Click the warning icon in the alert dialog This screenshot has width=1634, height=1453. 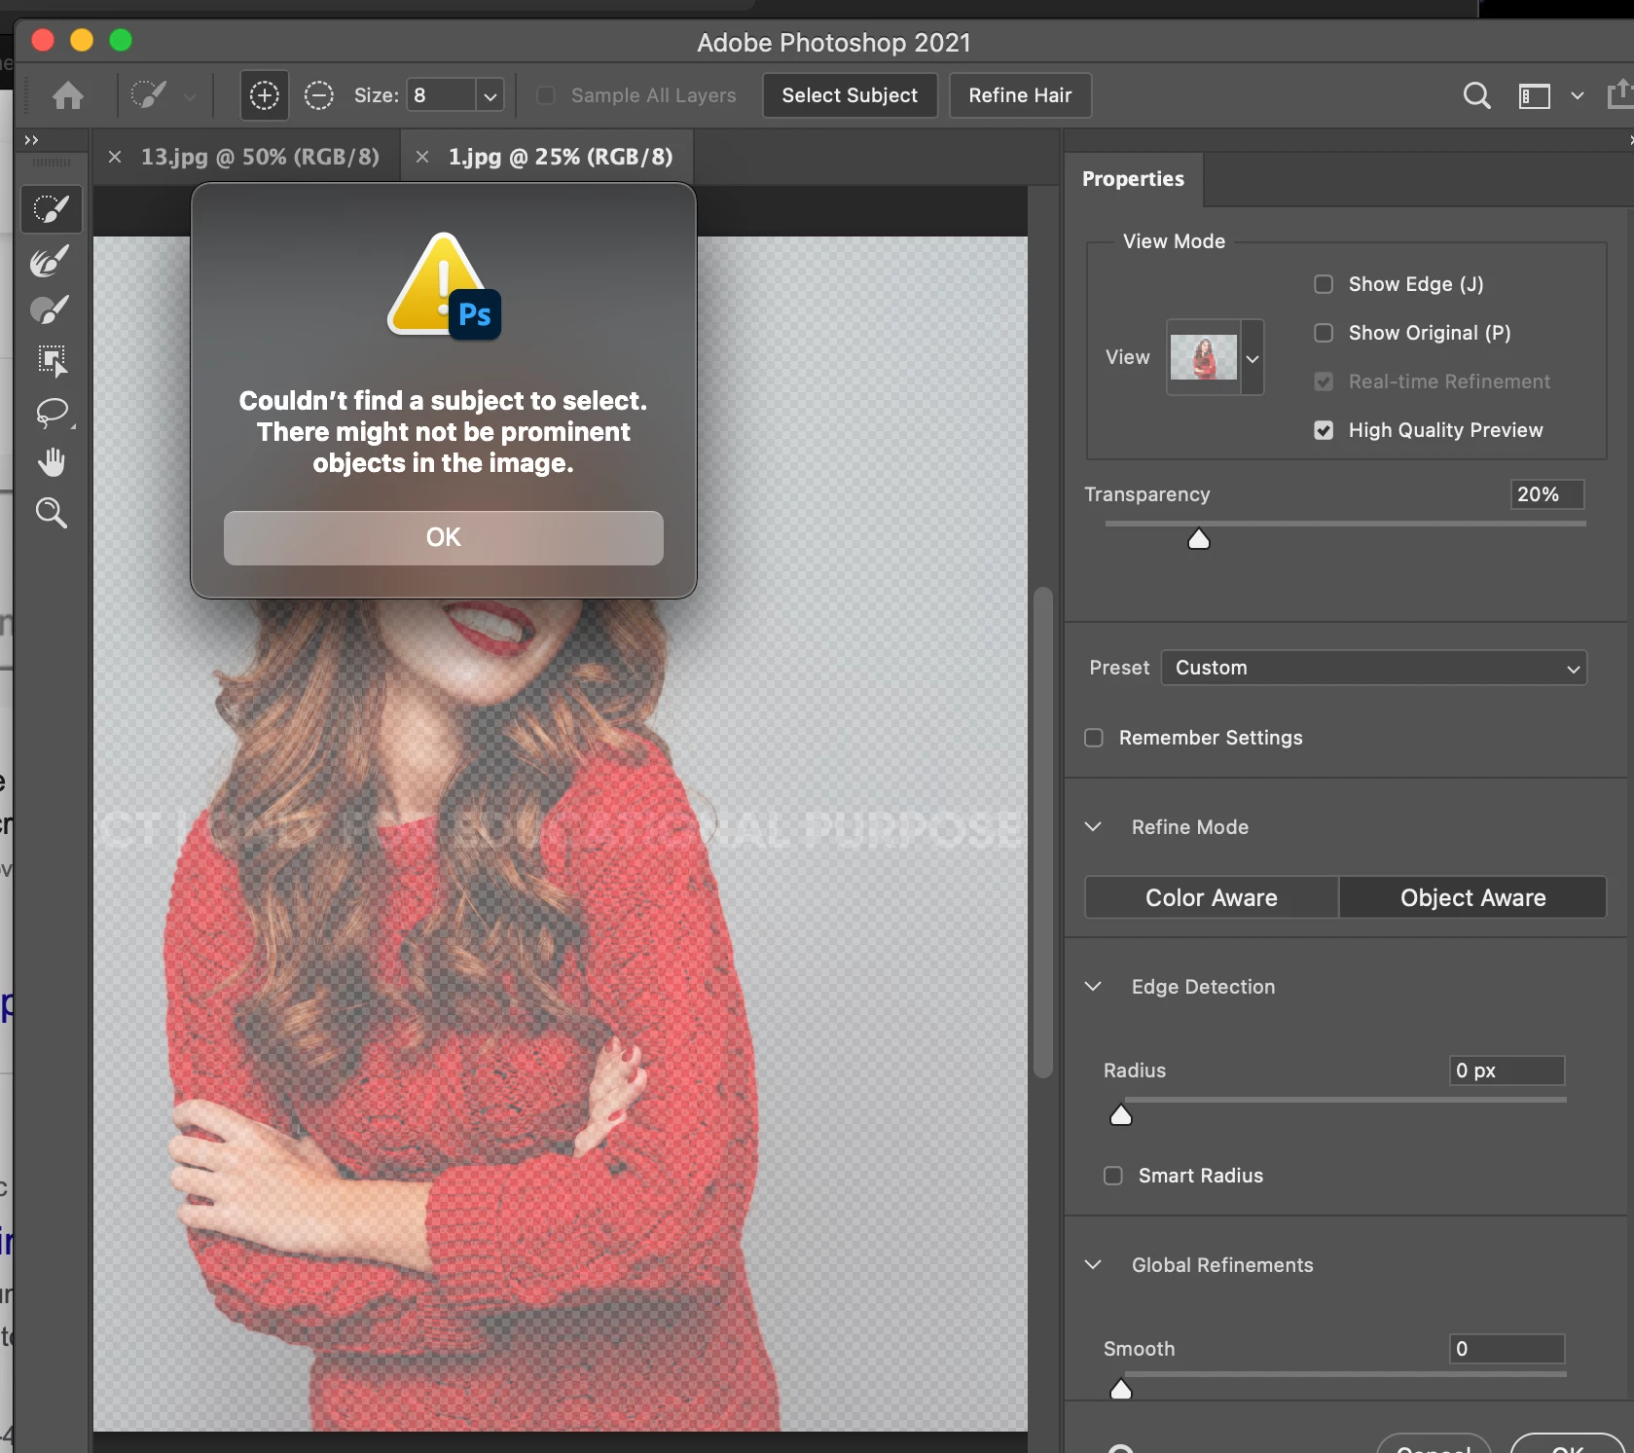445,285
